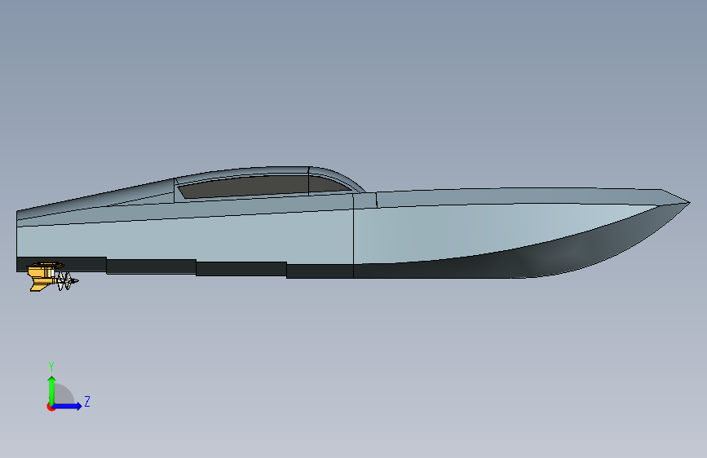
Task: Select the dark cockpit window on the cabin
Action: pyautogui.click(x=263, y=186)
